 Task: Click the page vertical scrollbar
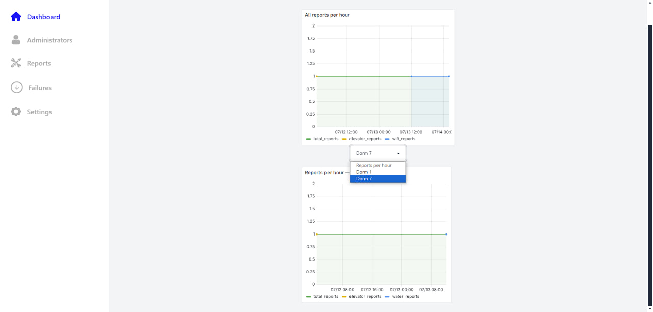coord(650,153)
